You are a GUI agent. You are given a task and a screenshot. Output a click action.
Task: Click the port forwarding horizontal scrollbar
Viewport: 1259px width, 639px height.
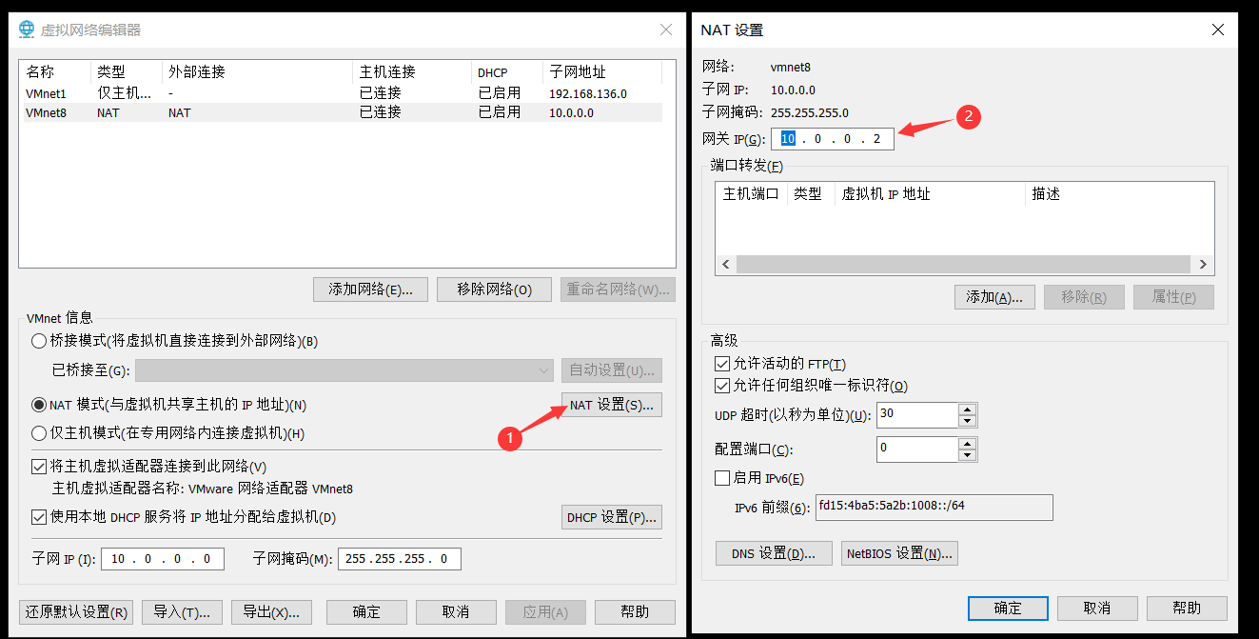click(x=963, y=265)
